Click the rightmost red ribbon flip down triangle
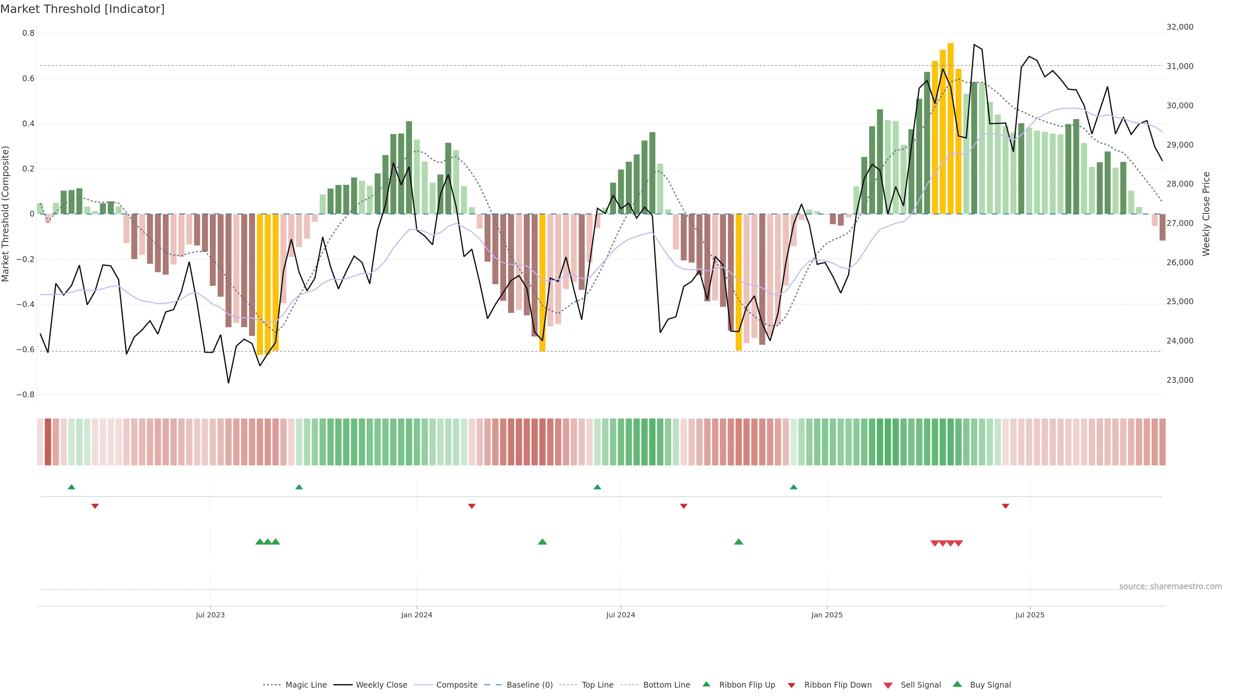This screenshot has height=696, width=1238. coord(1006,506)
